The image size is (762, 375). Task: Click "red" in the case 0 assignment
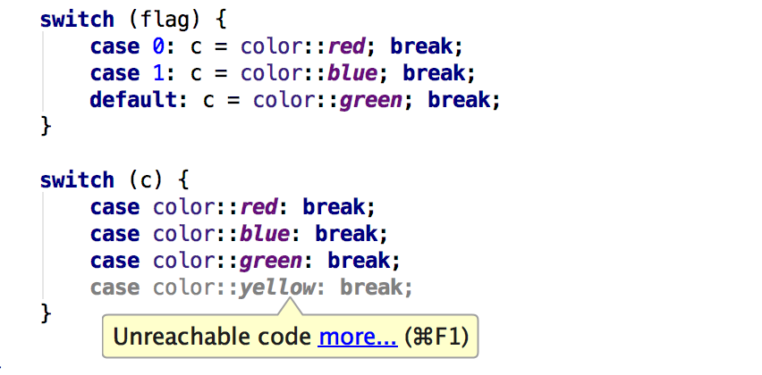(349, 46)
